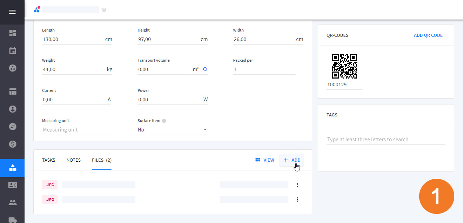Select the highlighted equipment shapes sidebar icon
This screenshot has height=223, width=463.
13,168
